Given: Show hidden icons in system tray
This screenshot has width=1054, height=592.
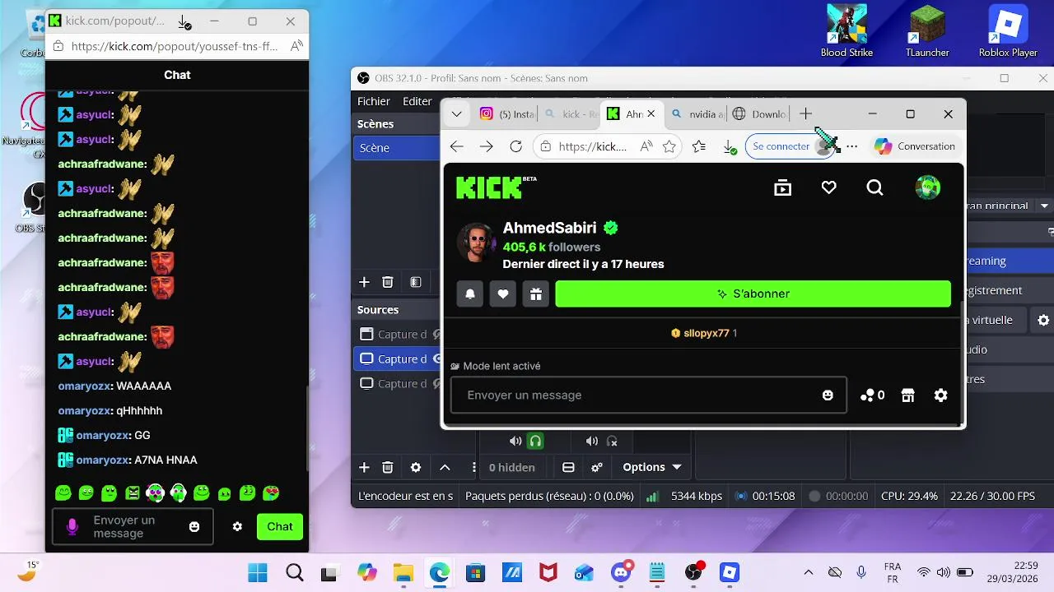Looking at the screenshot, I should tap(808, 572).
